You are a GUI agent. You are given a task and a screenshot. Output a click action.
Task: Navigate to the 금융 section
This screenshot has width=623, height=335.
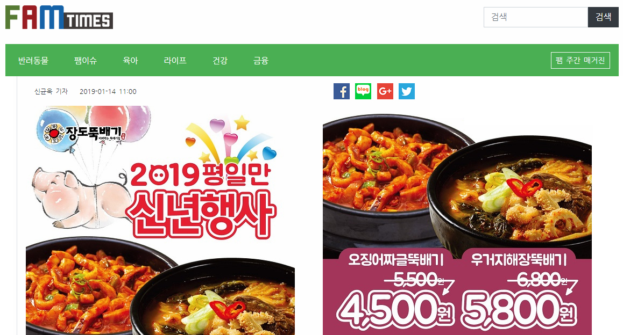tap(261, 60)
